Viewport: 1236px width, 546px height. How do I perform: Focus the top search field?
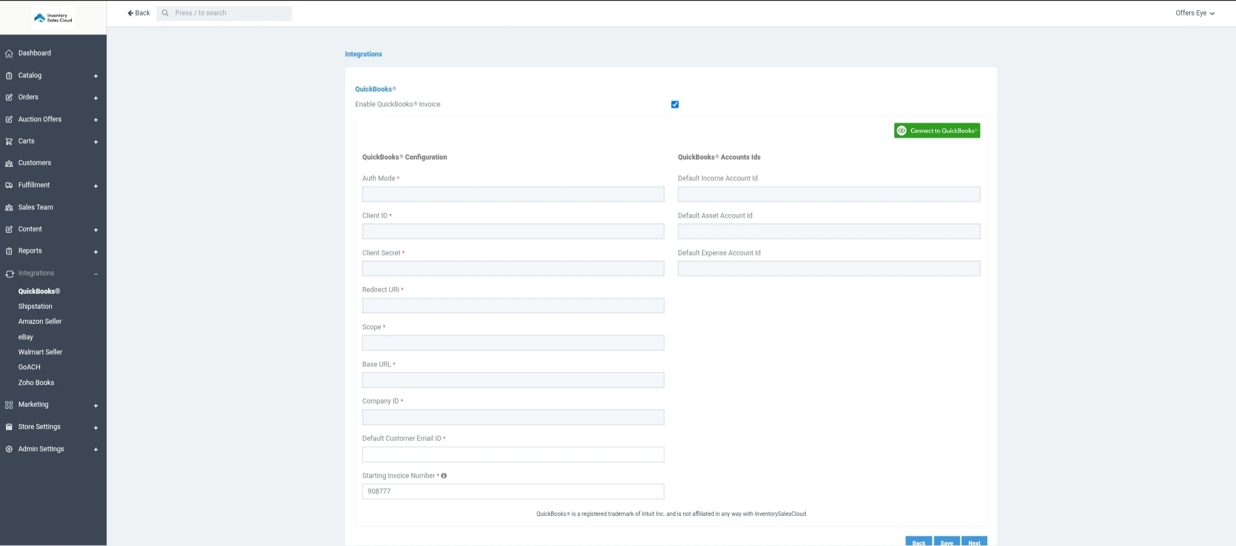224,13
